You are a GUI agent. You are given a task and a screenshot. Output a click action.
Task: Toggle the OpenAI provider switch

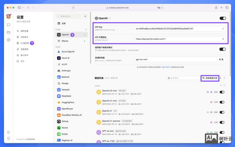(x=223, y=18)
